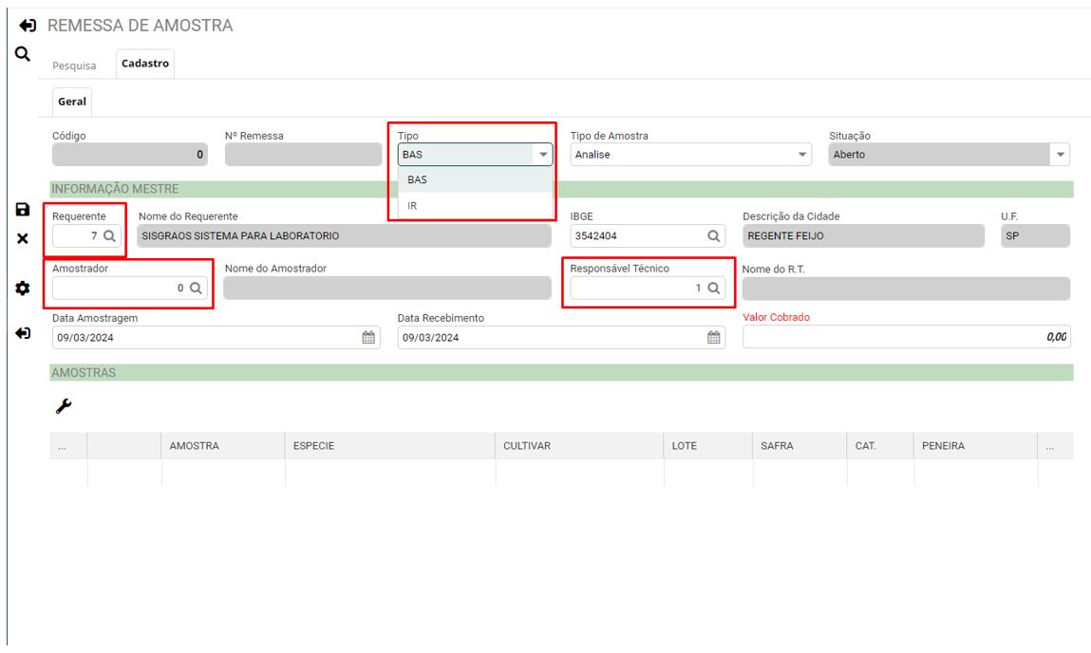The height and width of the screenshot is (653, 1091).
Task: Click the Responsável Técnico search icon
Action: click(x=714, y=289)
